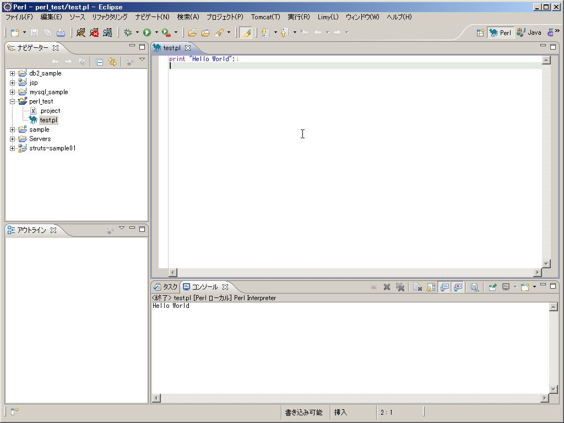
Task: Collapse all in the Navigator toolbar
Action: coord(100,62)
